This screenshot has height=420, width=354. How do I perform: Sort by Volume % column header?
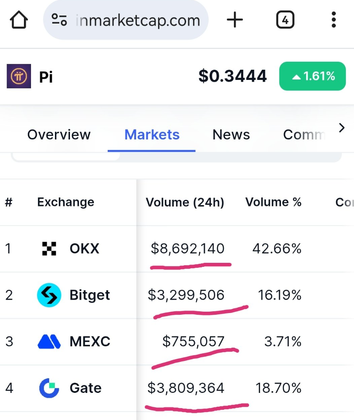(273, 202)
